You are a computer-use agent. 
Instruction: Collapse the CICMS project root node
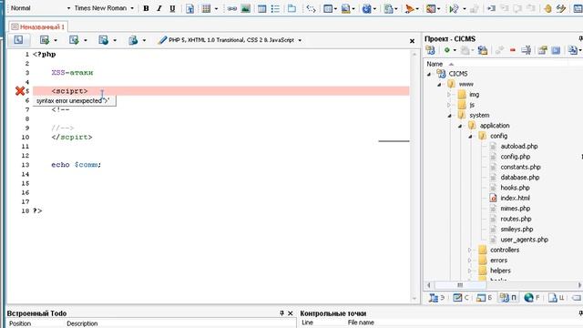point(429,74)
